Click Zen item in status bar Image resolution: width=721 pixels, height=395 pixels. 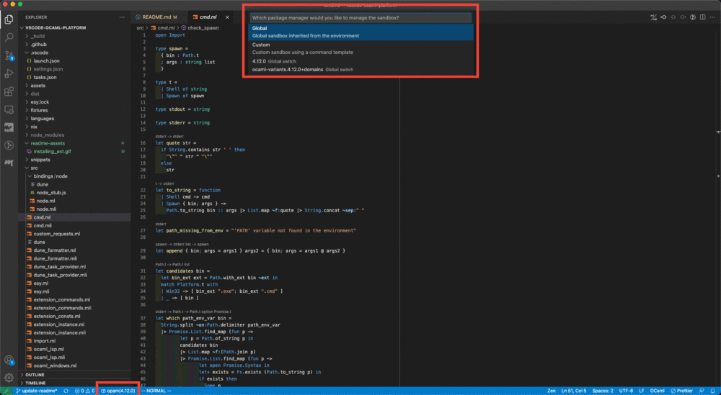tap(552, 391)
